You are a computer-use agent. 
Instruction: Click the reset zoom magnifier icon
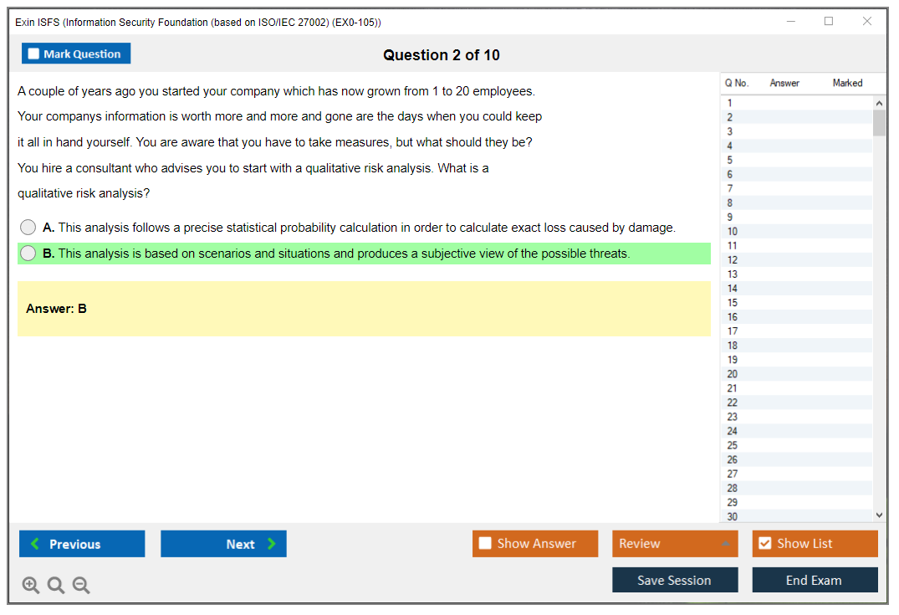(x=56, y=586)
